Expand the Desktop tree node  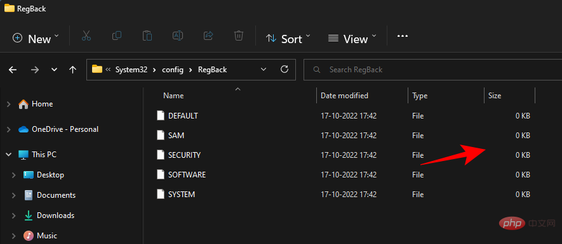coord(13,175)
